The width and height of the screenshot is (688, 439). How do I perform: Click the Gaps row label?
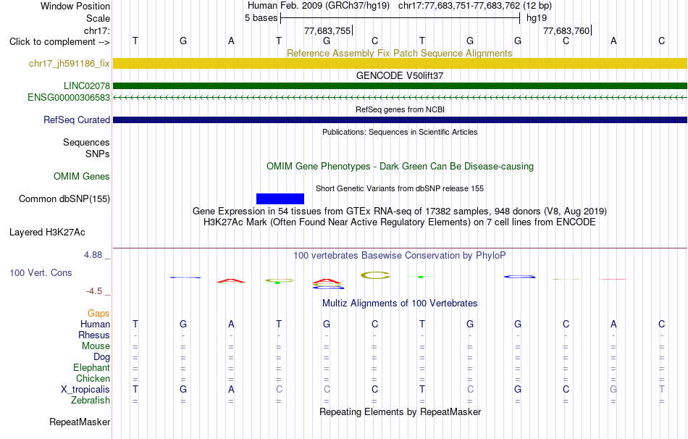click(x=98, y=314)
